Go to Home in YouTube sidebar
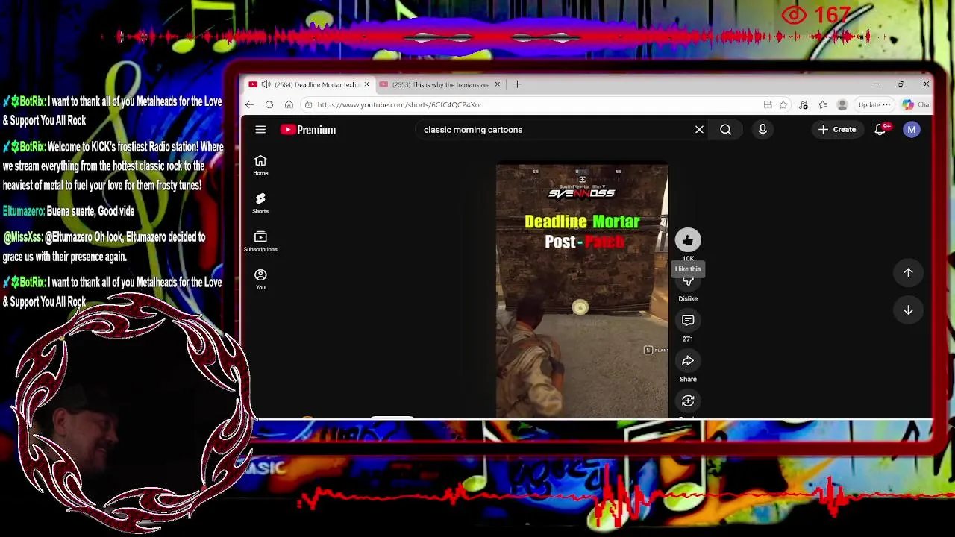Screen dimensions: 955x537 [260, 166]
